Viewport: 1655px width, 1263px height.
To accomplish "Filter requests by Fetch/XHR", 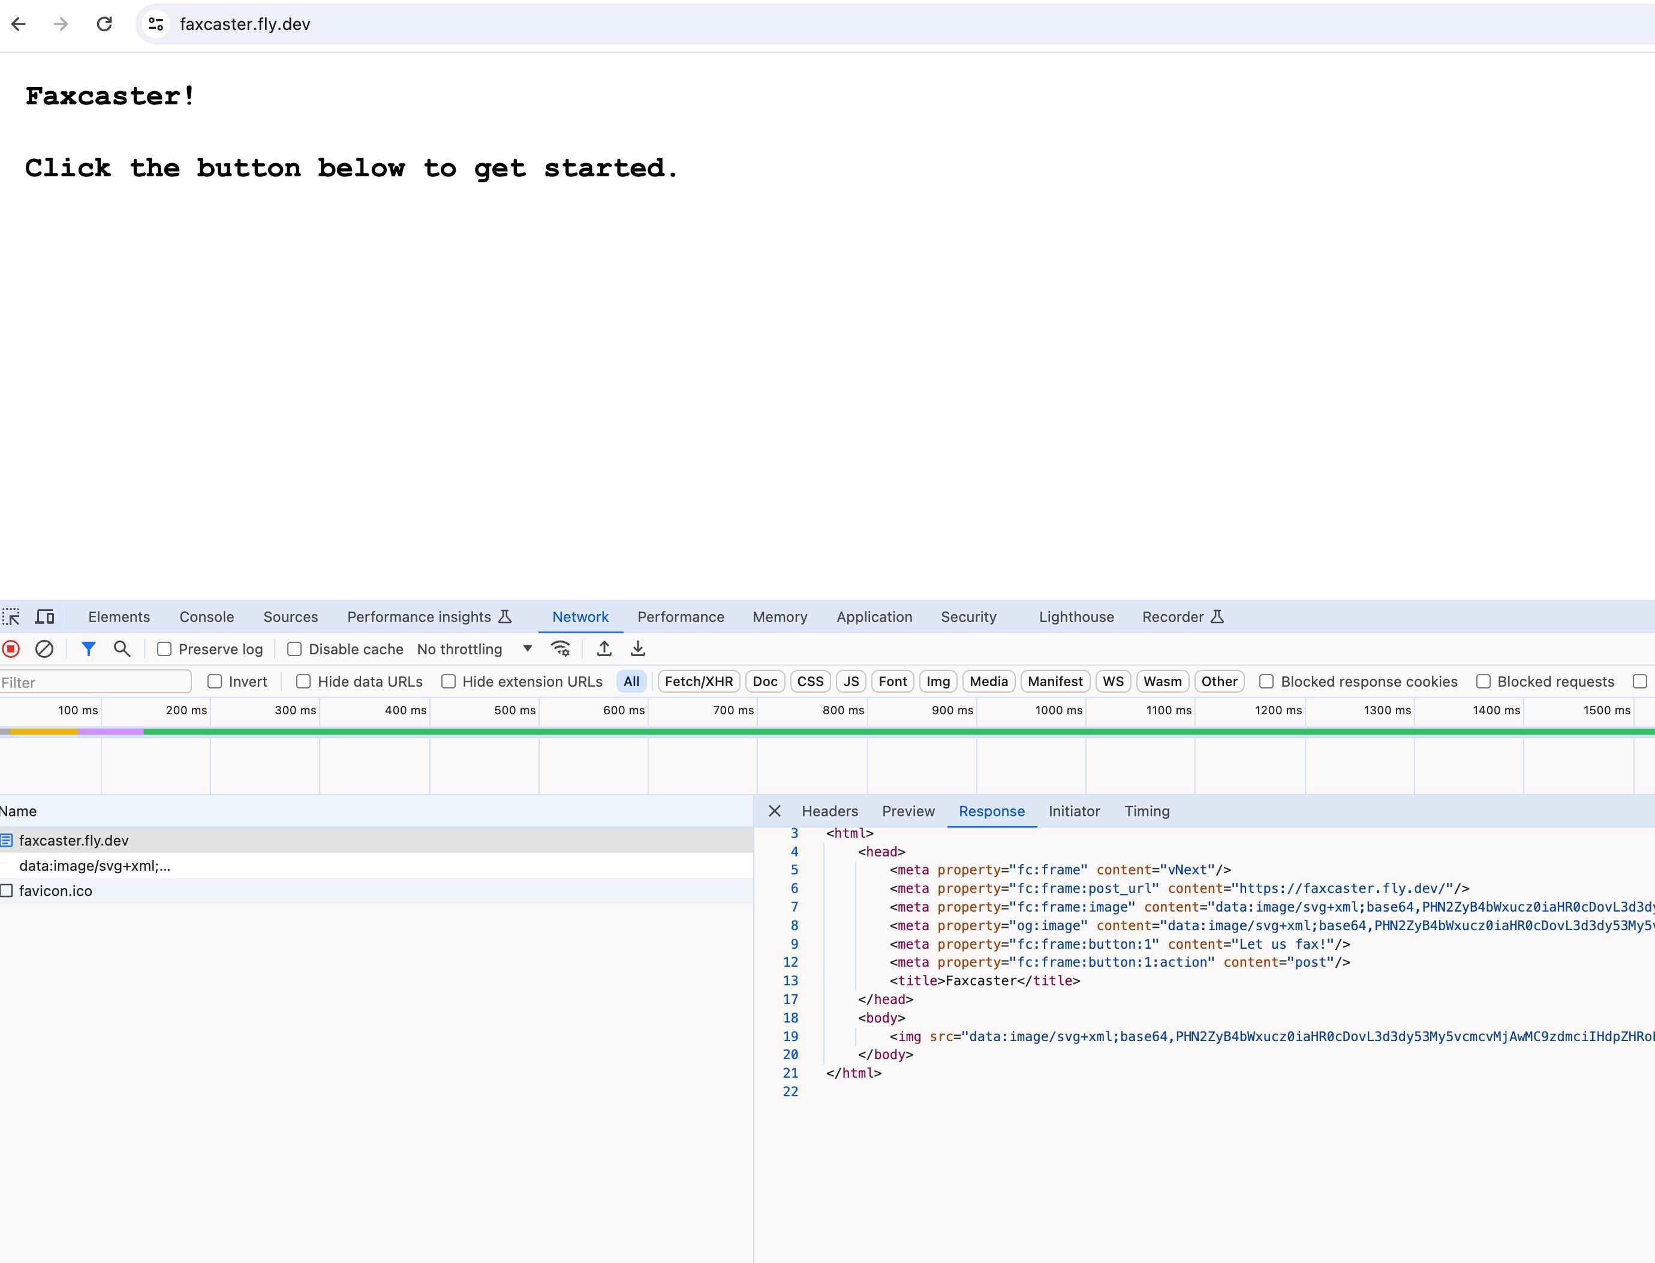I will pos(699,681).
